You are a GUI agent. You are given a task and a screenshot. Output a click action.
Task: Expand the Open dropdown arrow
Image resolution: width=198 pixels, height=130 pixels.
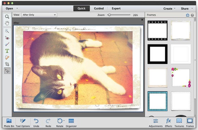point(17,9)
